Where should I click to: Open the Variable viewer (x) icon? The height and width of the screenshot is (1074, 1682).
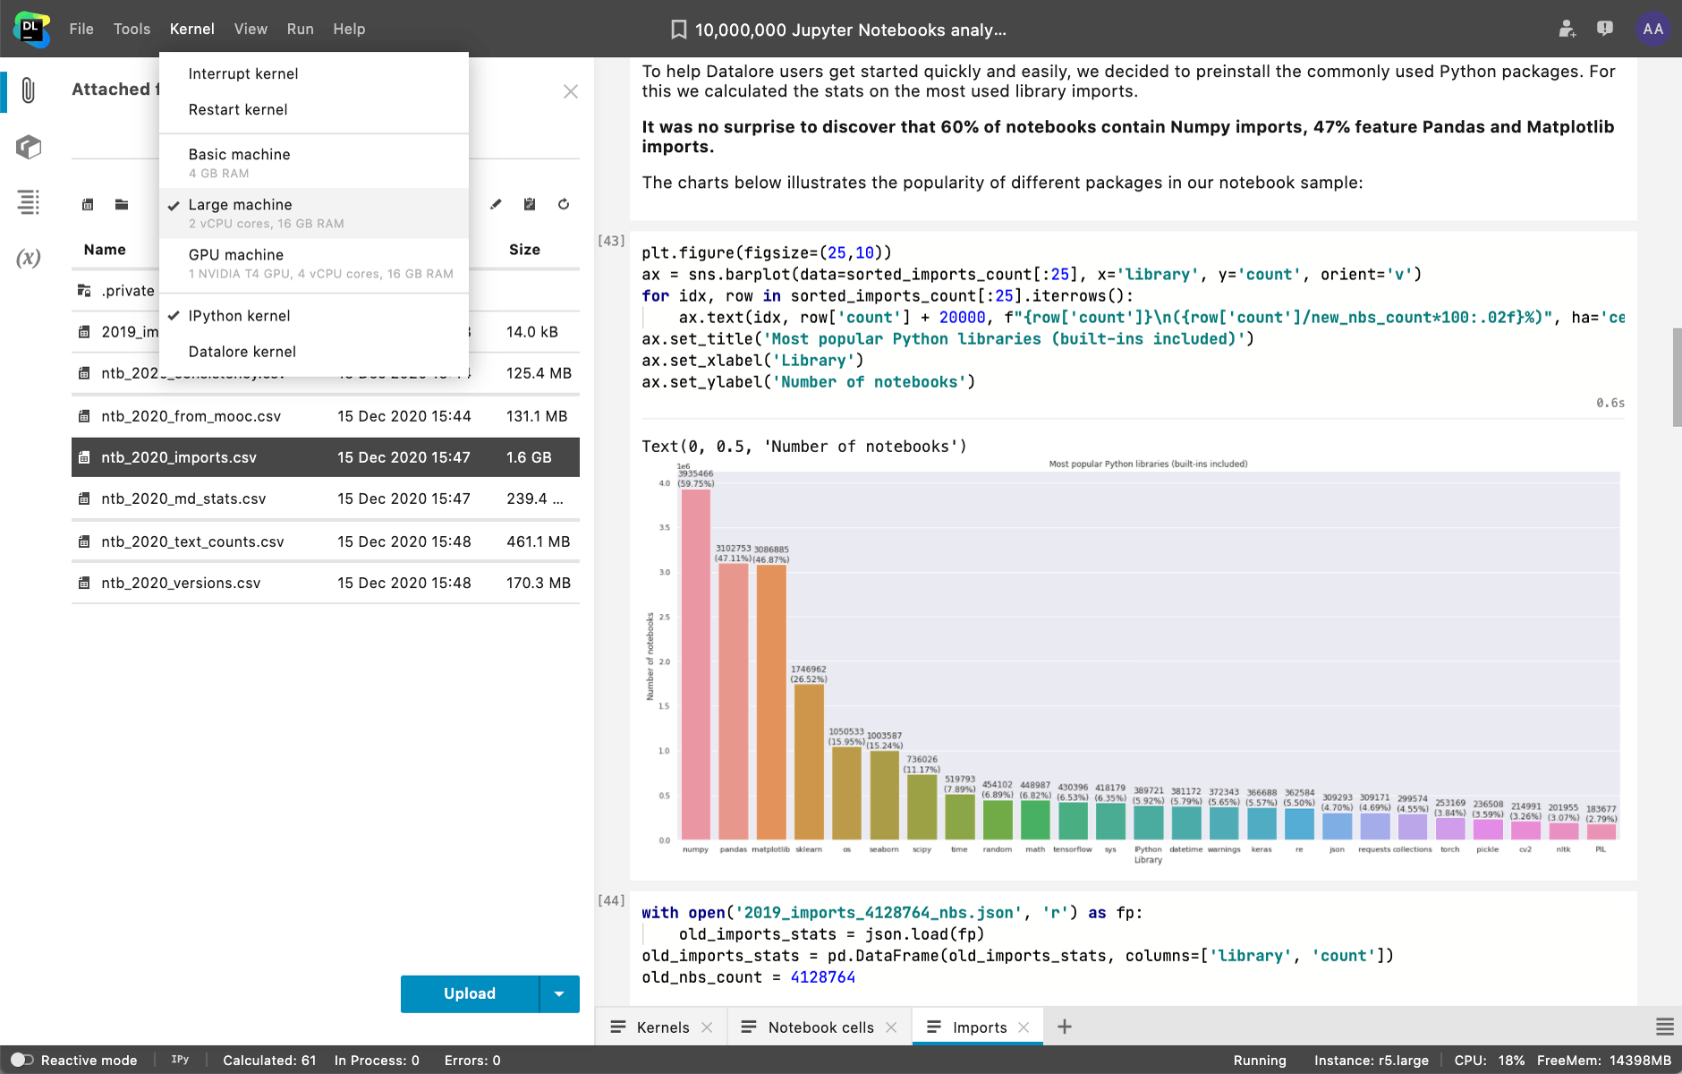[x=29, y=258]
